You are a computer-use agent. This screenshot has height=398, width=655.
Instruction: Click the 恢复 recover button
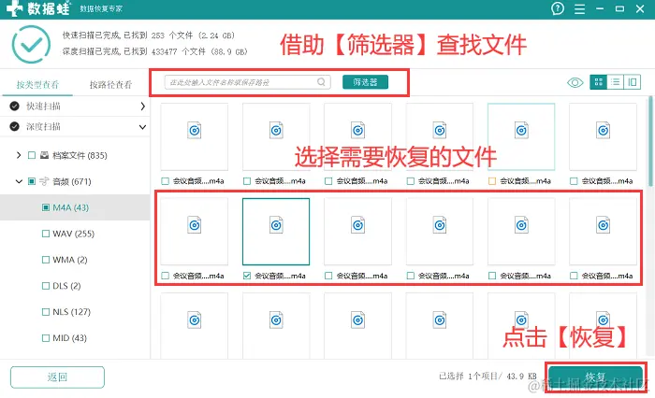point(595,377)
